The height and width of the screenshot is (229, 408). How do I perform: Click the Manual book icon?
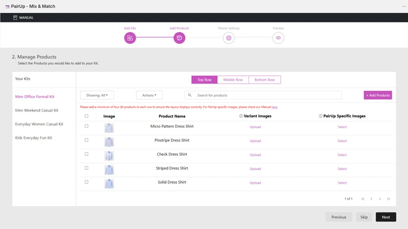[15, 18]
